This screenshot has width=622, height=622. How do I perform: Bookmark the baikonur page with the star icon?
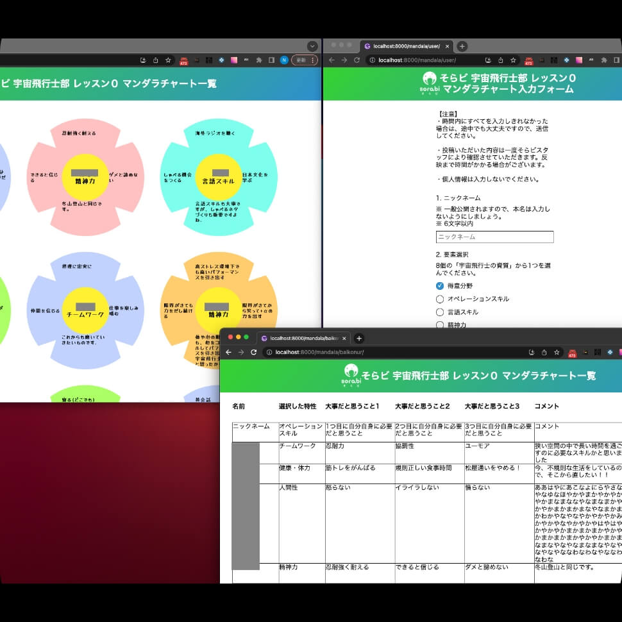[x=557, y=352]
